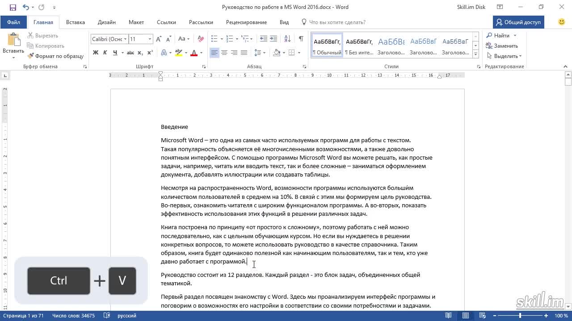The height and width of the screenshot is (321, 572).
Task: Open the font size dropdown showing 11
Action: (150, 39)
